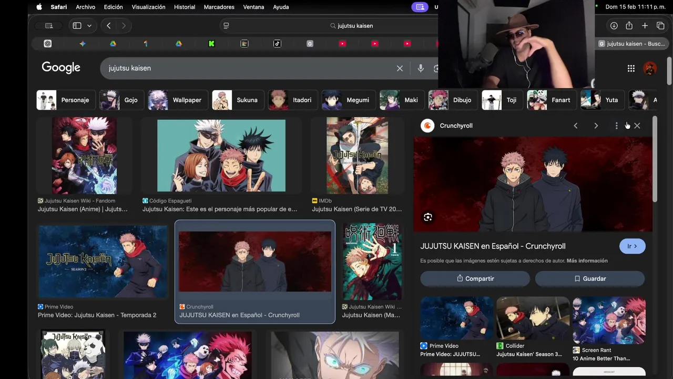Open the Historial menu
The image size is (673, 379).
click(x=185, y=7)
